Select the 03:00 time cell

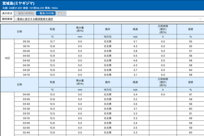pos(26,123)
